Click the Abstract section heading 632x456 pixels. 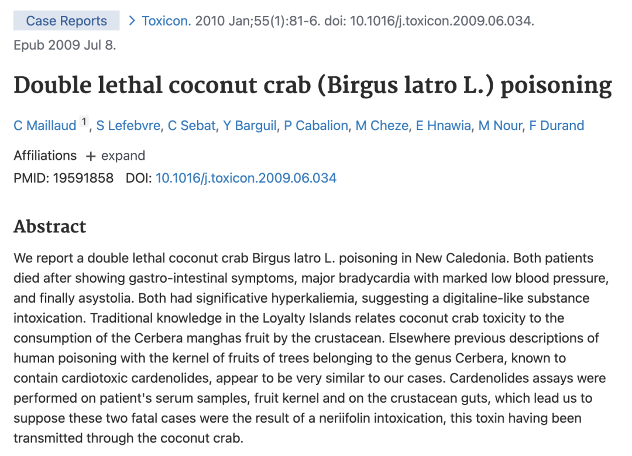click(x=50, y=227)
